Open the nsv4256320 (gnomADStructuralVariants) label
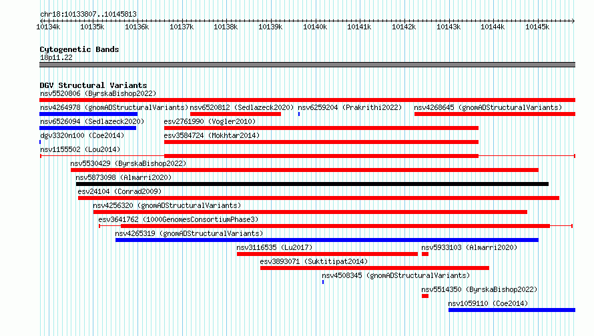The height and width of the screenshot is (336, 594). point(167,205)
